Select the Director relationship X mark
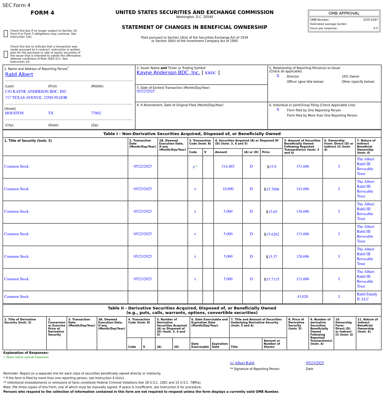Viewport: 384px width, 401px height. pos(278,76)
